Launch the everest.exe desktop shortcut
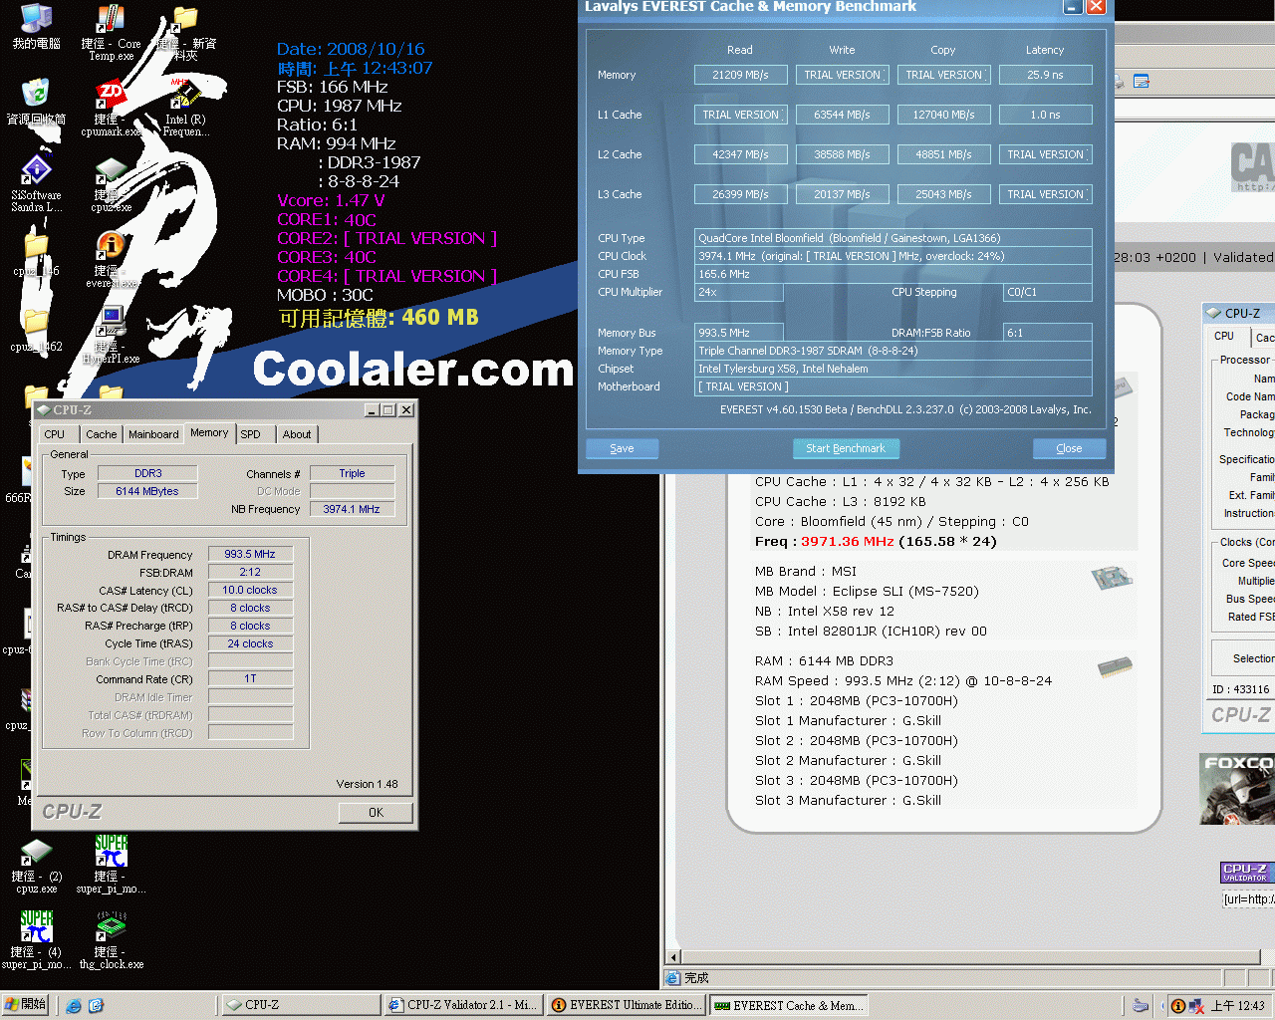1275x1020 pixels. click(111, 260)
